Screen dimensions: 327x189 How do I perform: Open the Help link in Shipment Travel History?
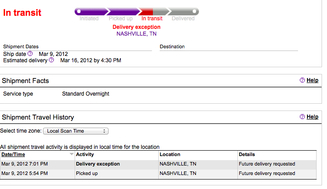tap(313, 117)
